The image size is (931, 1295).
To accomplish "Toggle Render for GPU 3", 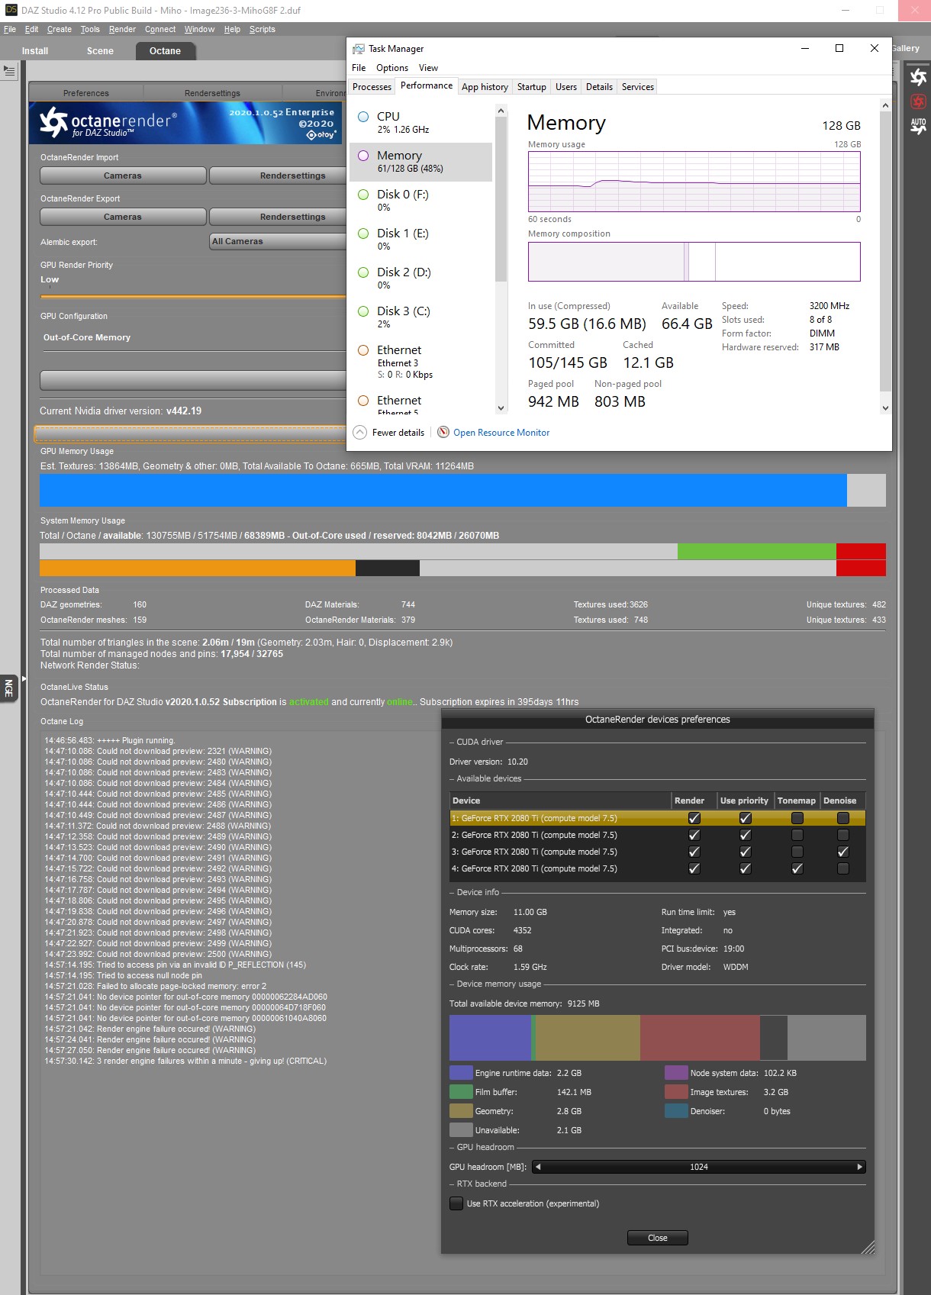I will pos(694,852).
